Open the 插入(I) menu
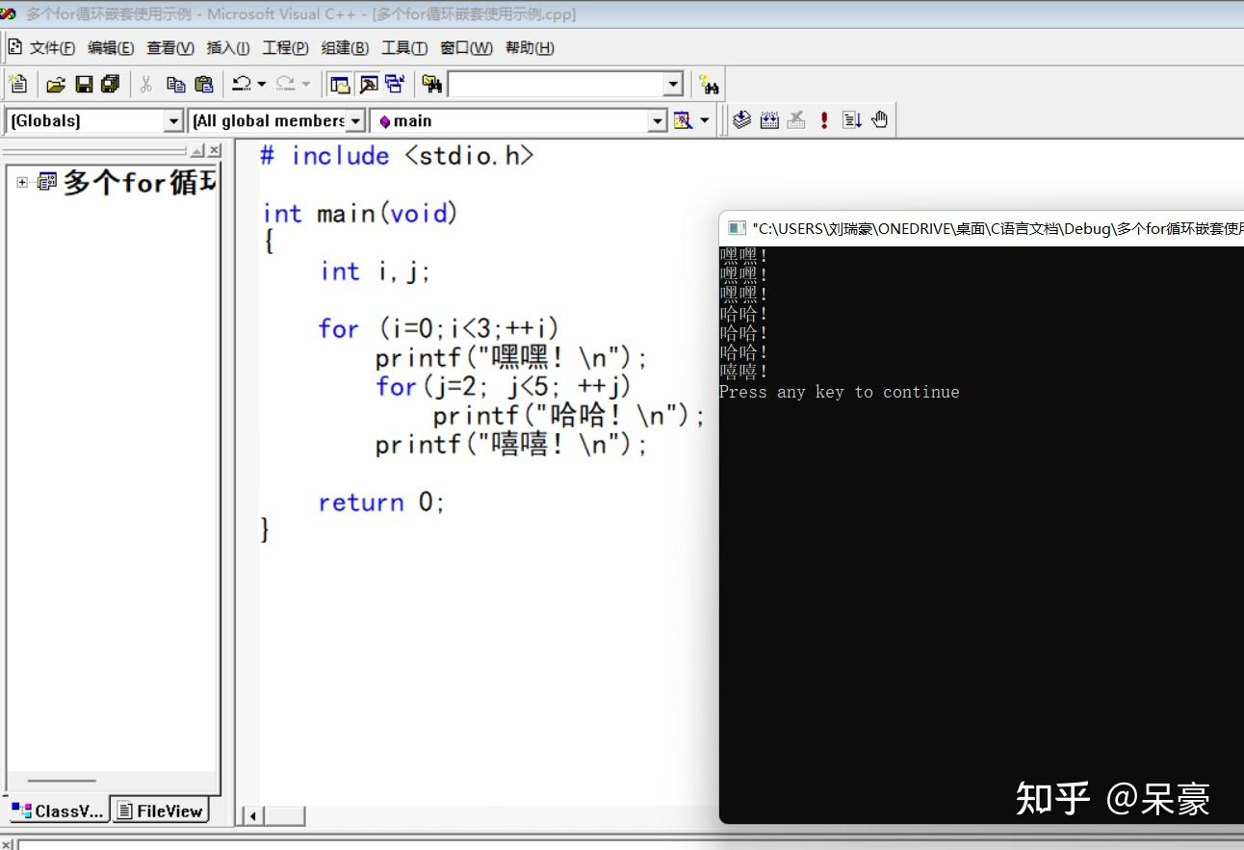The width and height of the screenshot is (1244, 850). click(x=228, y=48)
